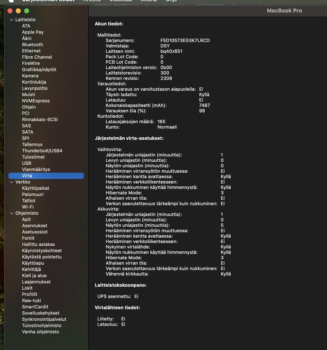Collapse the Ohjelmisto section chevron
The image size is (327, 350).
[12, 213]
